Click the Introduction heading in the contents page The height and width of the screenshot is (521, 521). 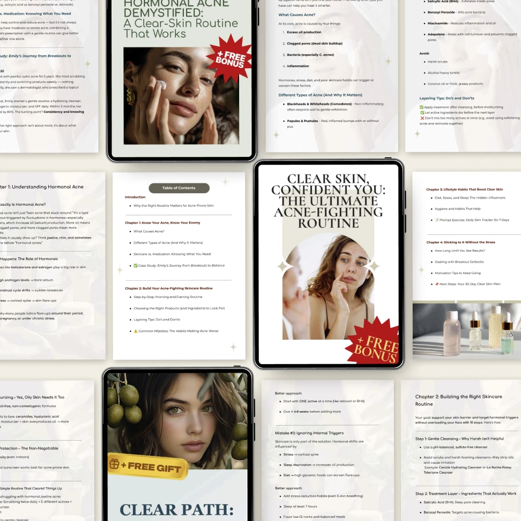point(135,197)
